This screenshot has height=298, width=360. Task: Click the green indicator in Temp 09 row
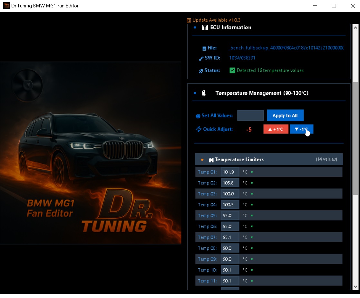pos(252,259)
